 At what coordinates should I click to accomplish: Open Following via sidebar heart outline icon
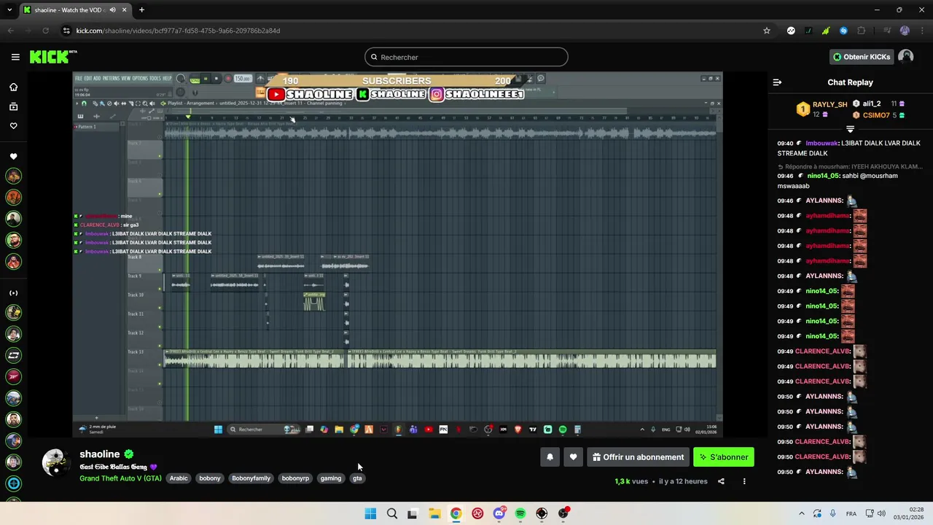(13, 126)
